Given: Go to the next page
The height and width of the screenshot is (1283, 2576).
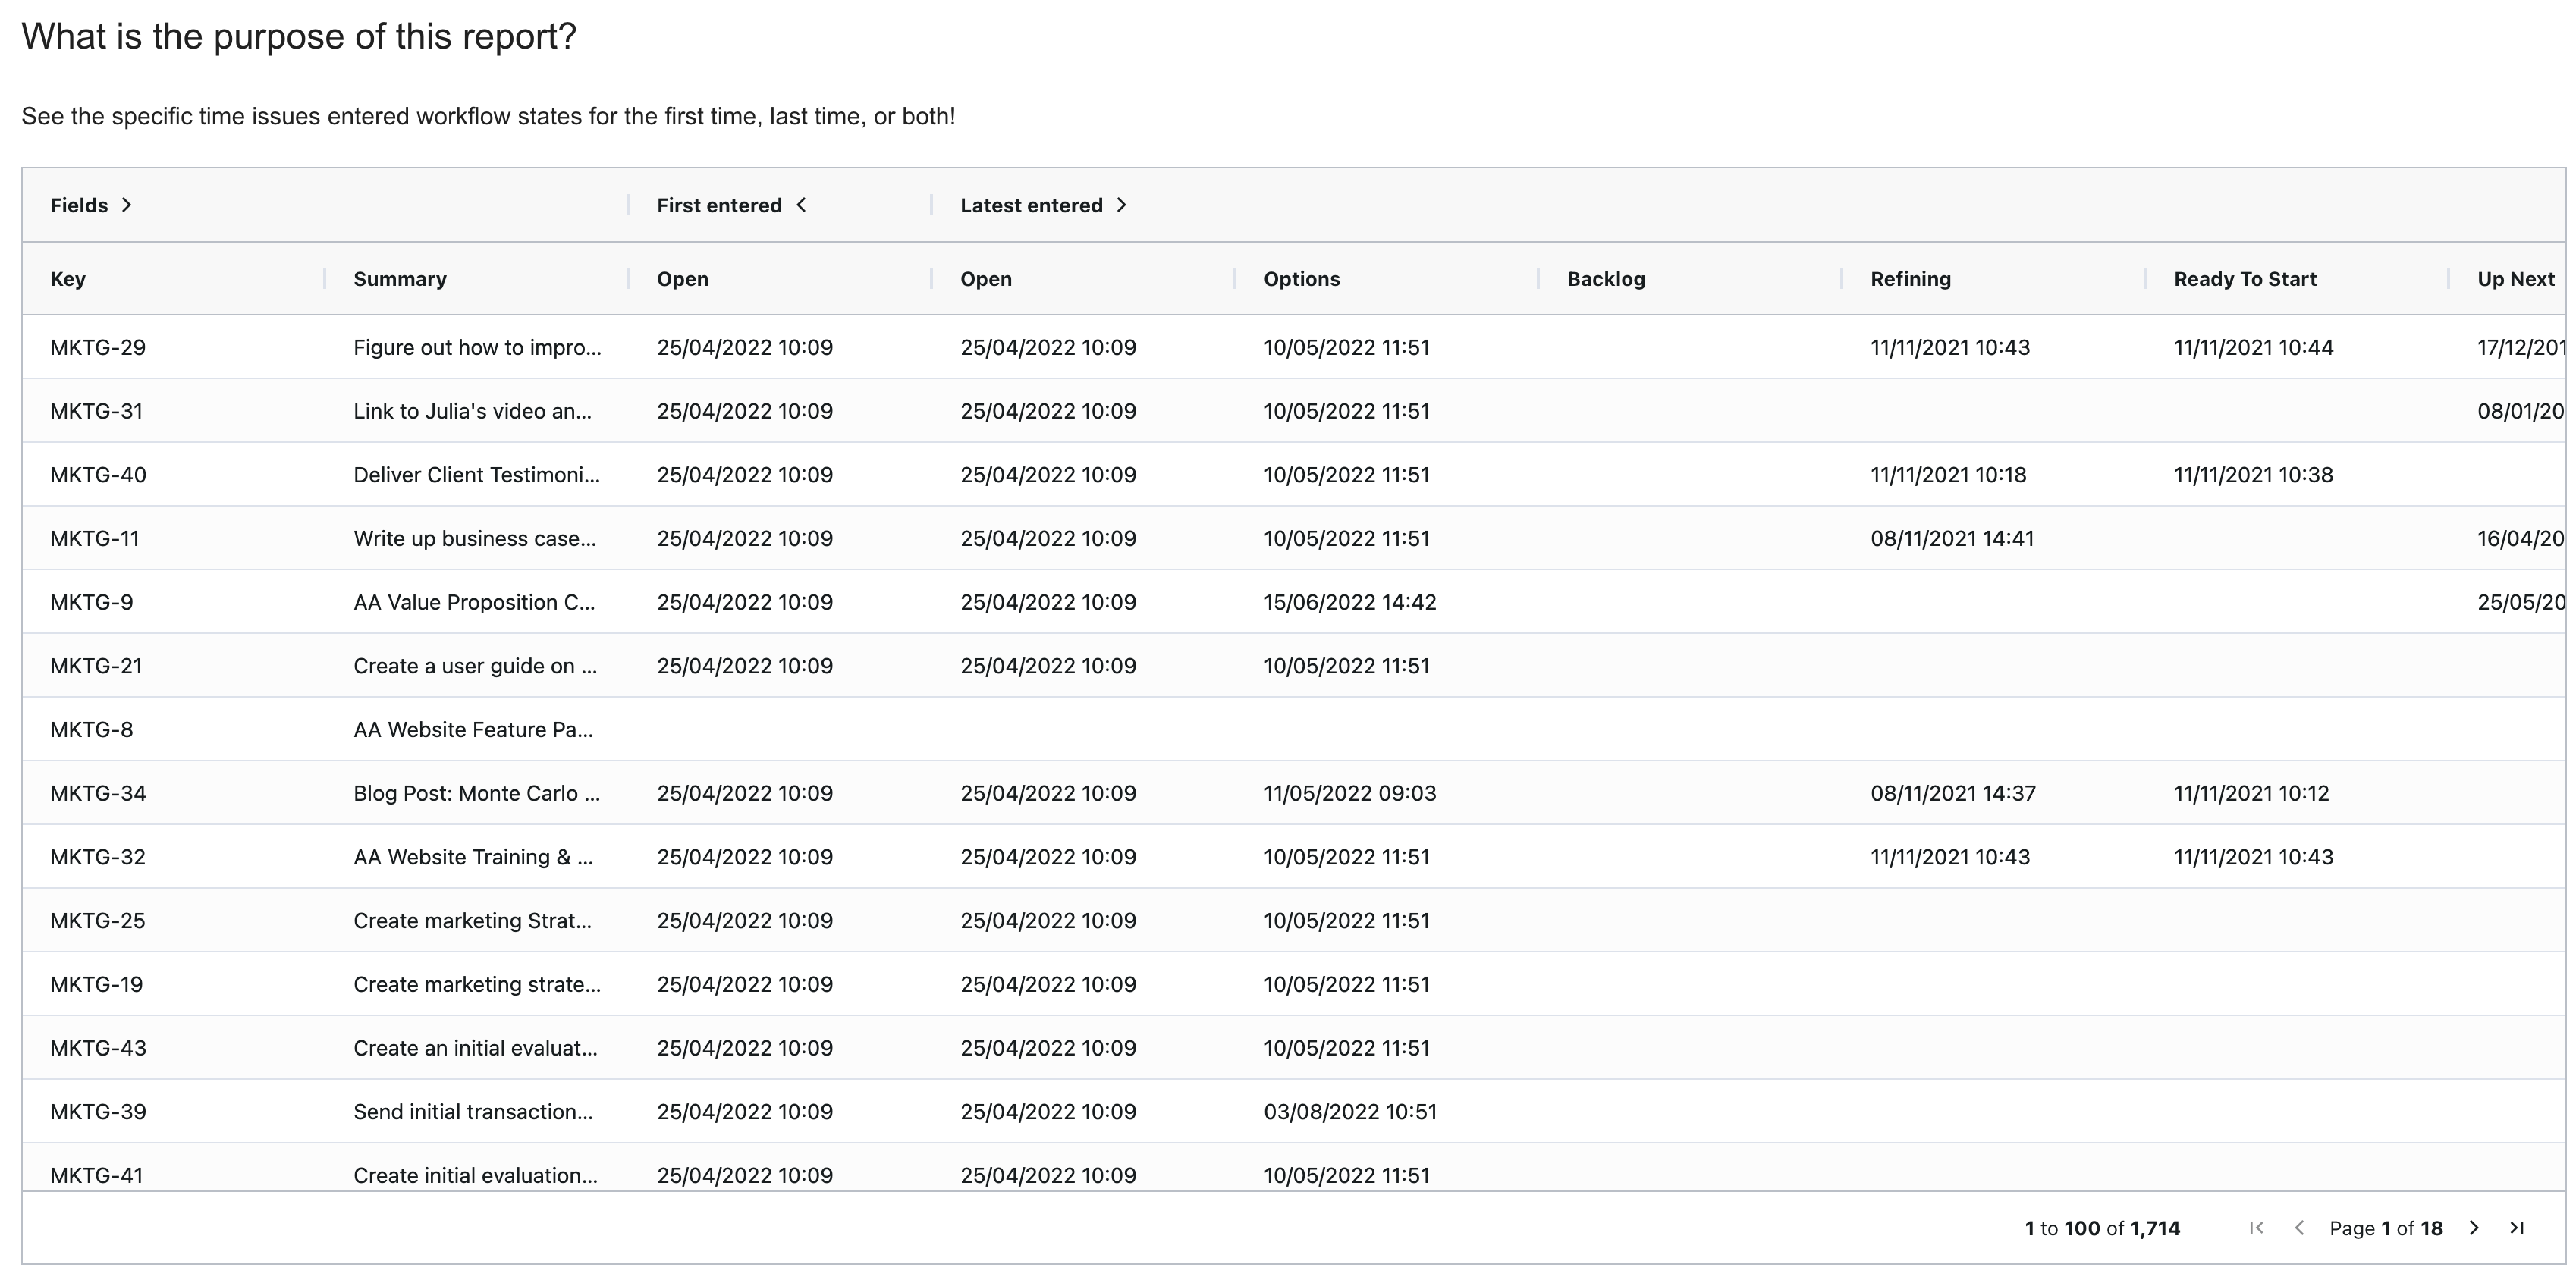Looking at the screenshot, I should (x=2474, y=1228).
